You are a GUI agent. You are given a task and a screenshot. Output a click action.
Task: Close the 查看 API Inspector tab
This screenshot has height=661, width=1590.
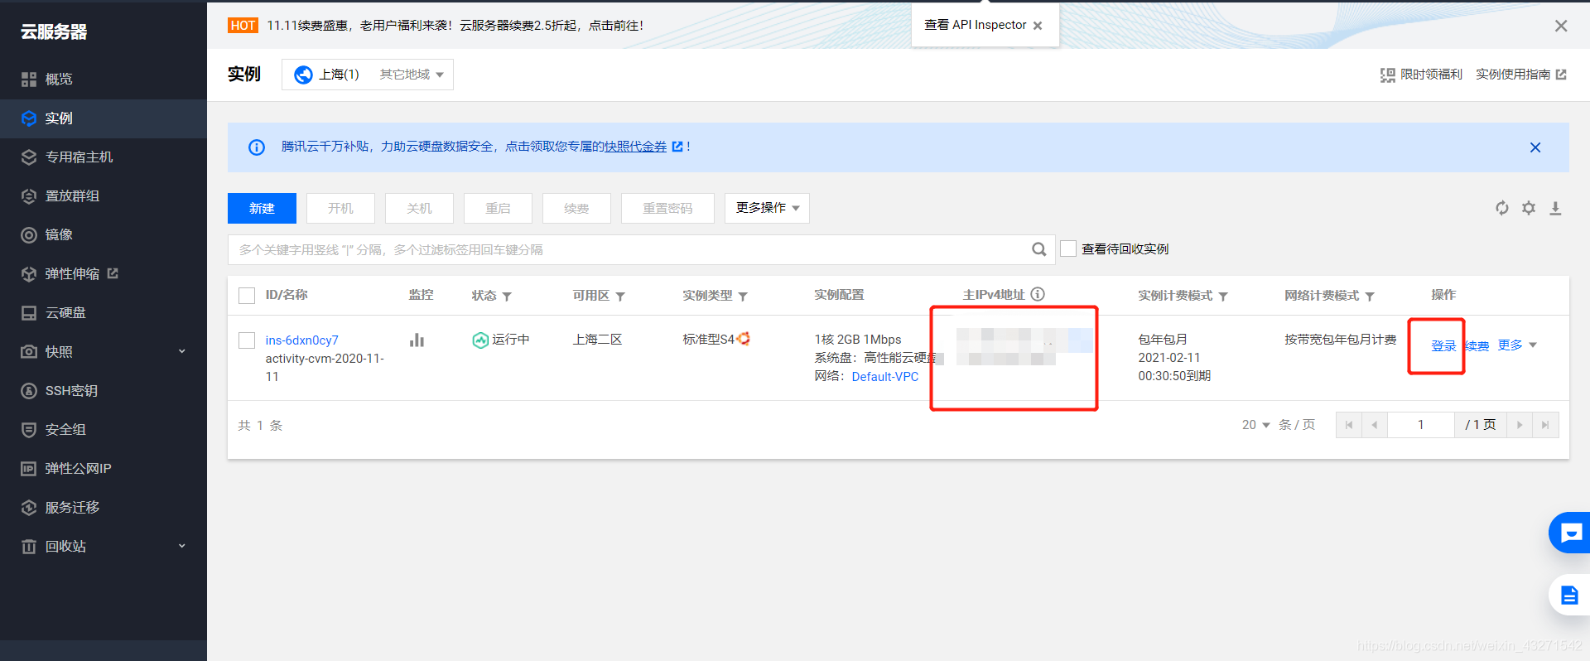1038,26
